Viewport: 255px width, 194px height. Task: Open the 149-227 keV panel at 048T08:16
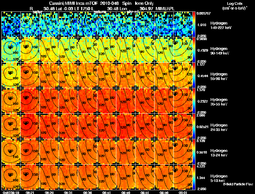[x=11, y=24]
